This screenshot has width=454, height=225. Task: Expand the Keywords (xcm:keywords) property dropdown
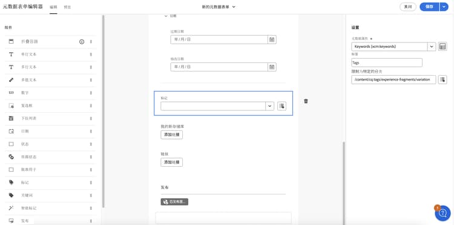[x=432, y=46]
